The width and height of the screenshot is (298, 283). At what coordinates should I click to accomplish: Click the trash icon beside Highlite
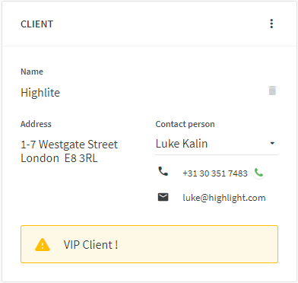tap(272, 91)
